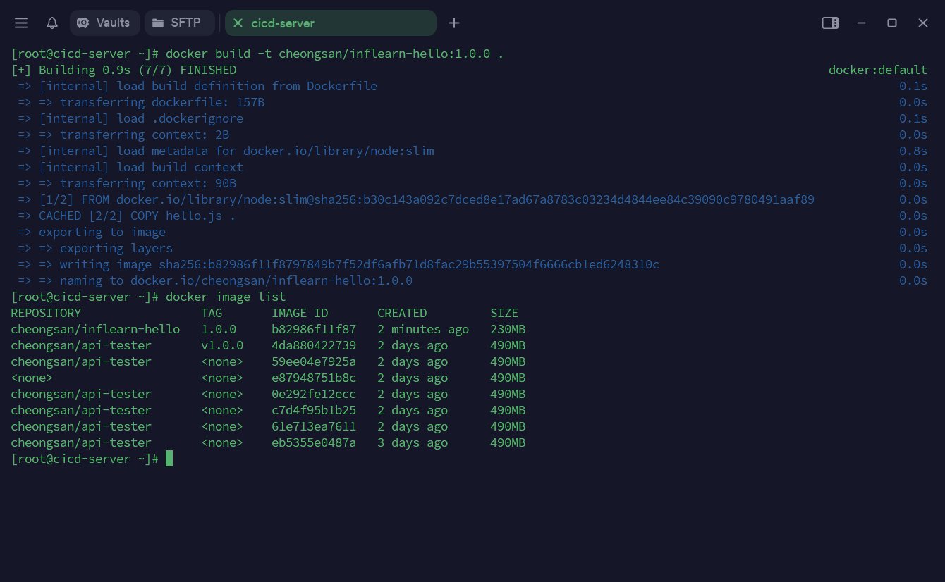Close the cicd-server tab with its X icon
This screenshot has height=582, width=945.
pyautogui.click(x=238, y=23)
